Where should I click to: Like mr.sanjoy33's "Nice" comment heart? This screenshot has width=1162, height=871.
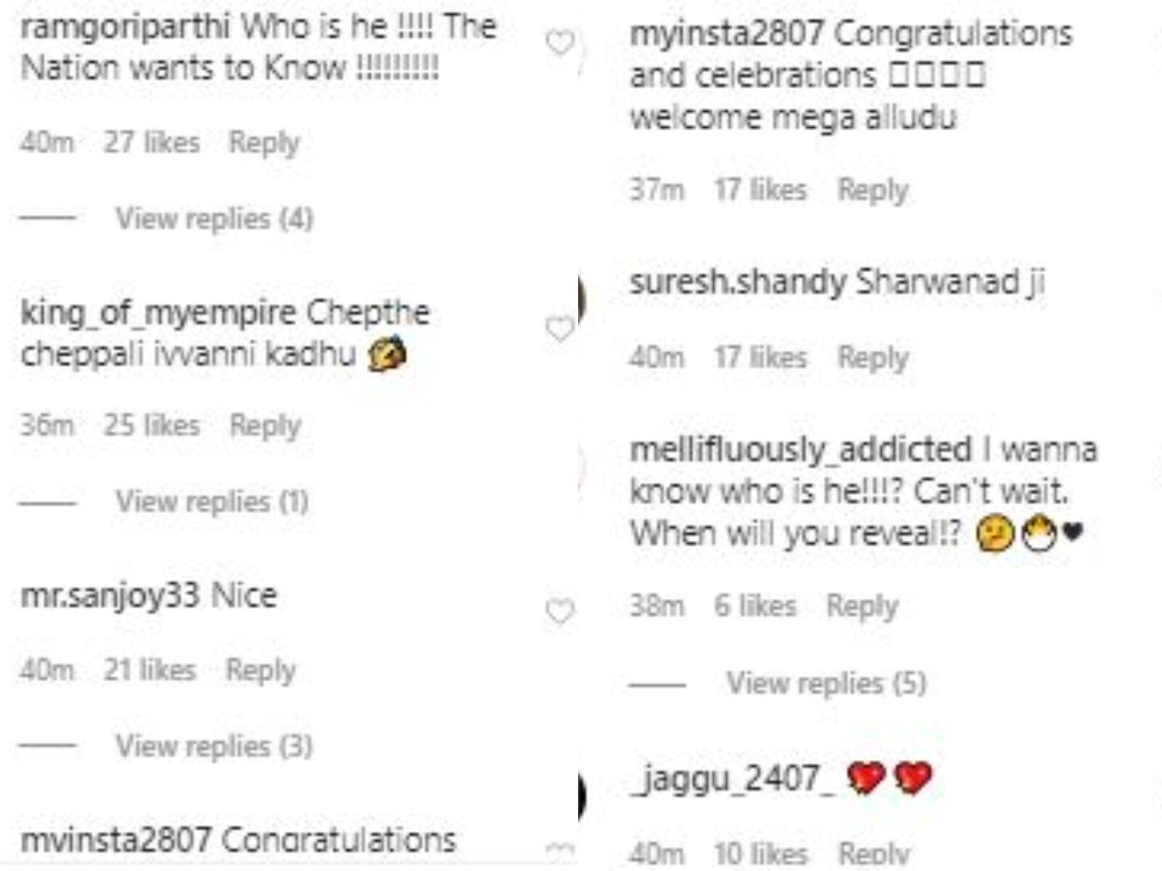(x=560, y=611)
